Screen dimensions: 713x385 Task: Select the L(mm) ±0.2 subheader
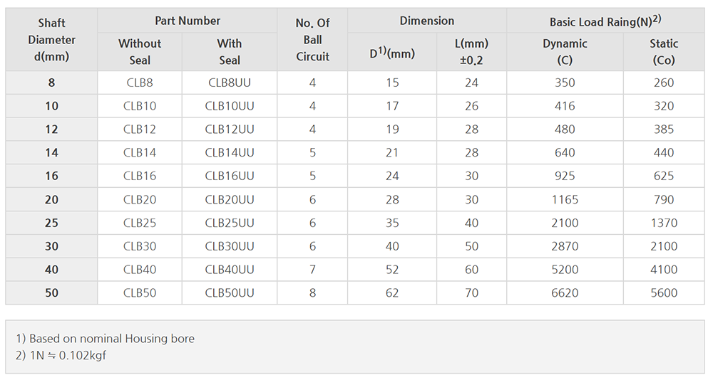click(x=471, y=52)
